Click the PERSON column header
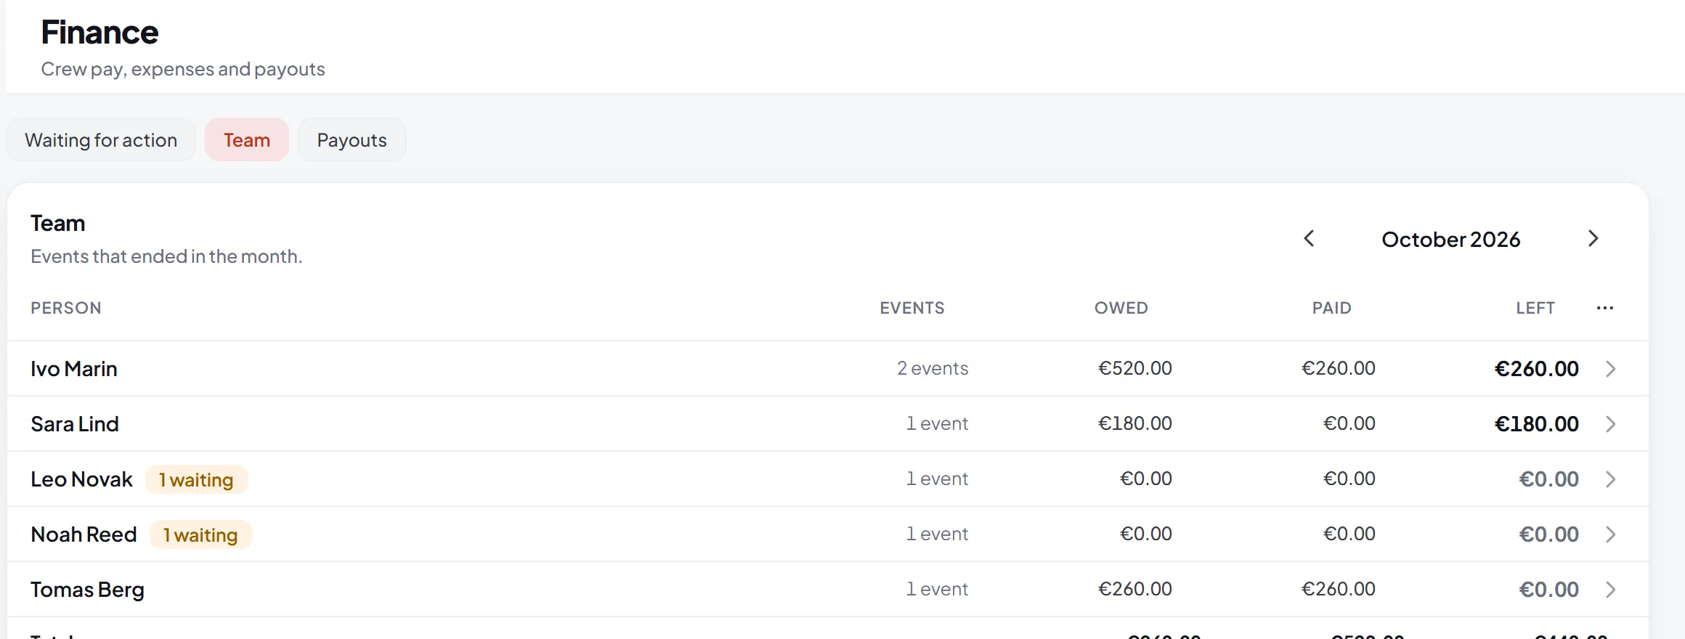 [66, 308]
